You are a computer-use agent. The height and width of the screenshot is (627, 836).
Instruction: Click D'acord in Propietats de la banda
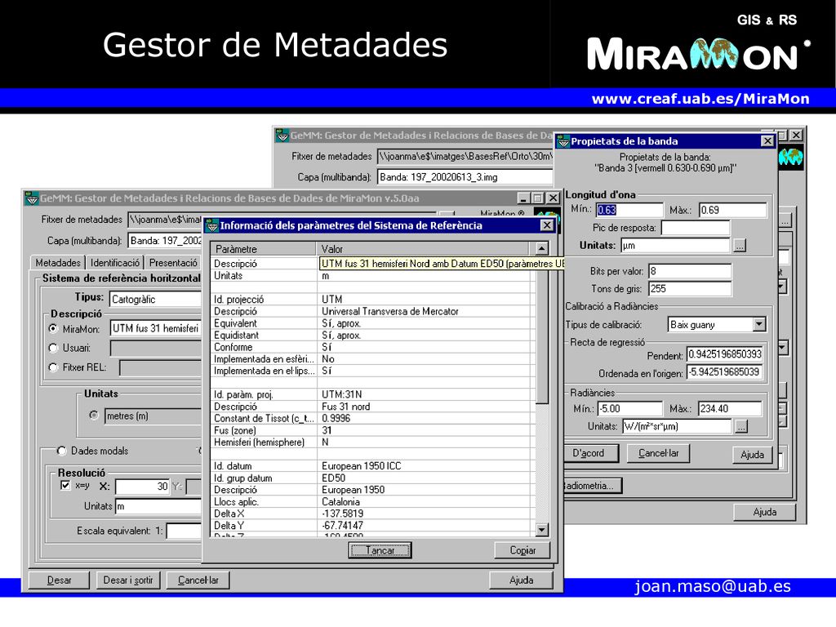[x=591, y=453]
